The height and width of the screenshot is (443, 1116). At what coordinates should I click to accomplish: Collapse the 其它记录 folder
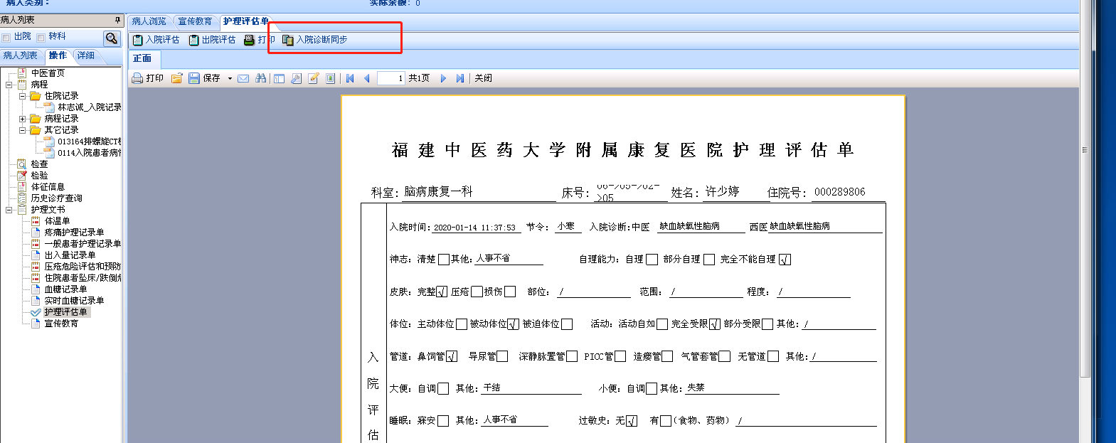coord(22,130)
